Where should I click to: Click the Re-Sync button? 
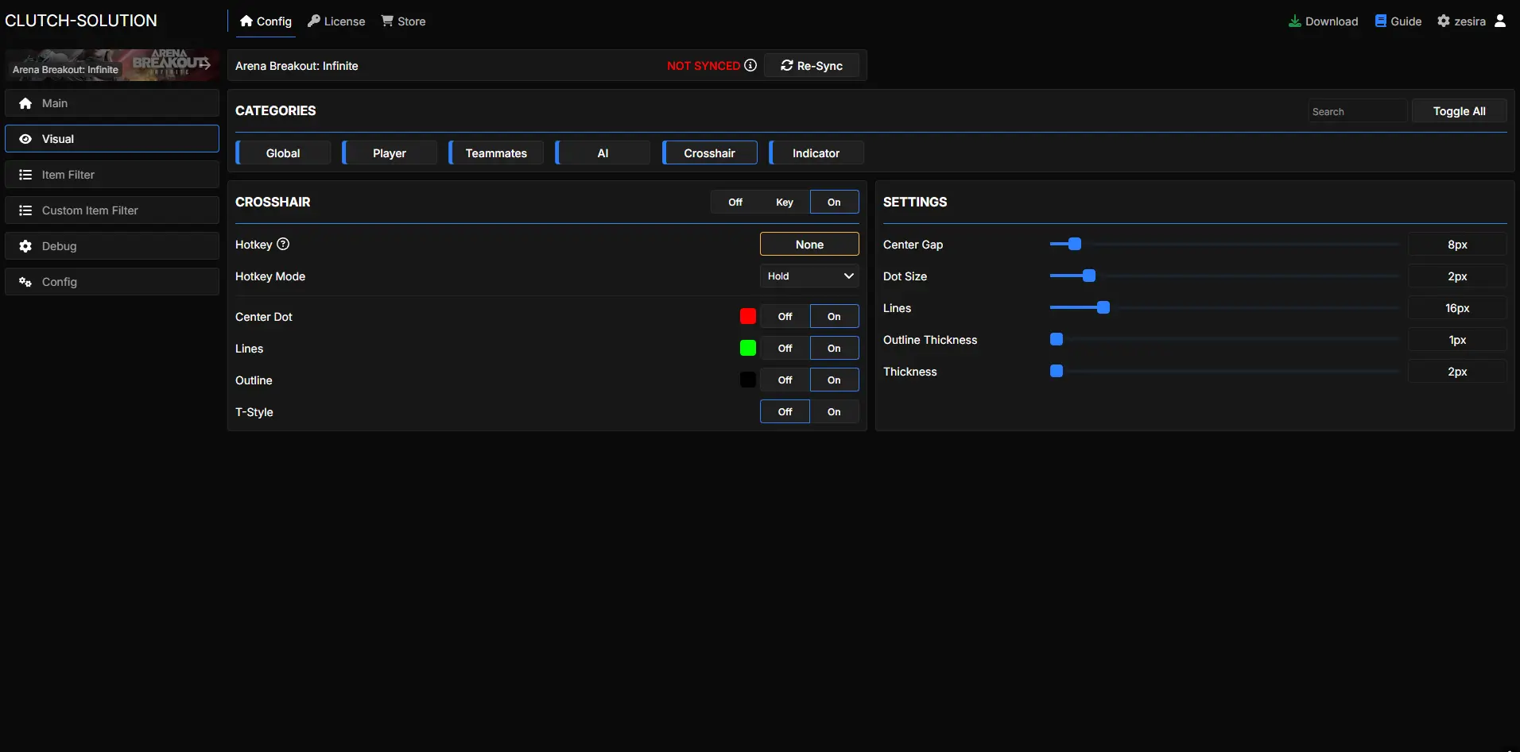coord(811,66)
